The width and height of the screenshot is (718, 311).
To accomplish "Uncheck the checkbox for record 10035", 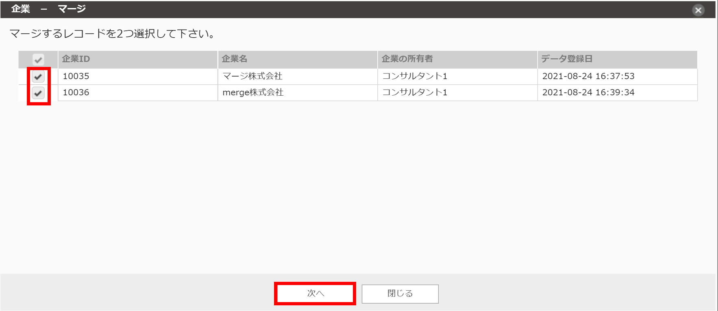I will (x=38, y=77).
